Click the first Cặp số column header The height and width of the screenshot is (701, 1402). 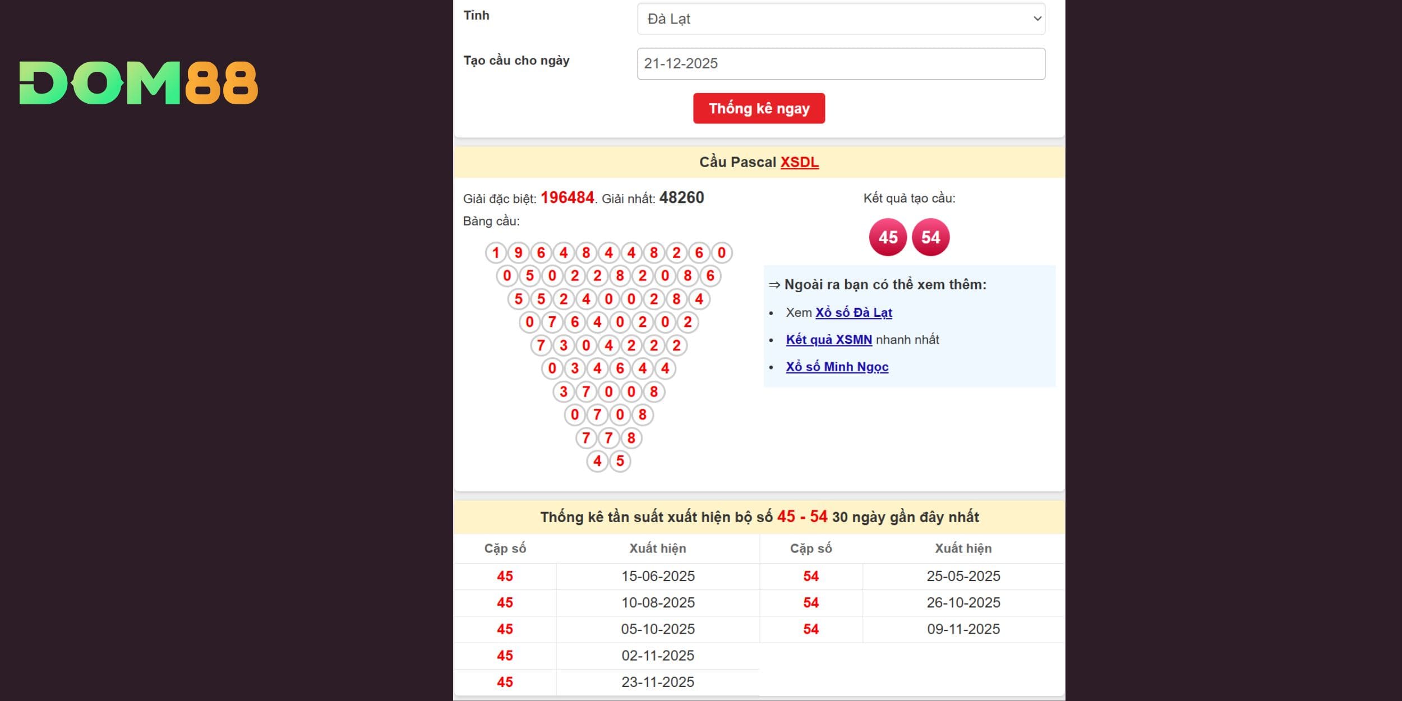[x=505, y=548]
